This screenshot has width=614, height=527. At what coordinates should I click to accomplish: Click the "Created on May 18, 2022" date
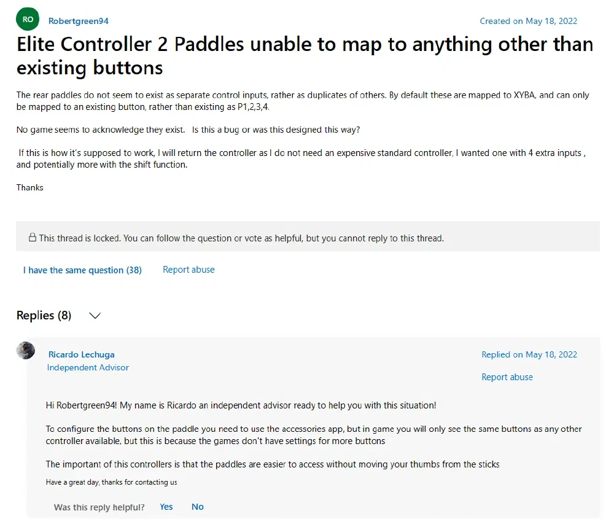point(528,21)
